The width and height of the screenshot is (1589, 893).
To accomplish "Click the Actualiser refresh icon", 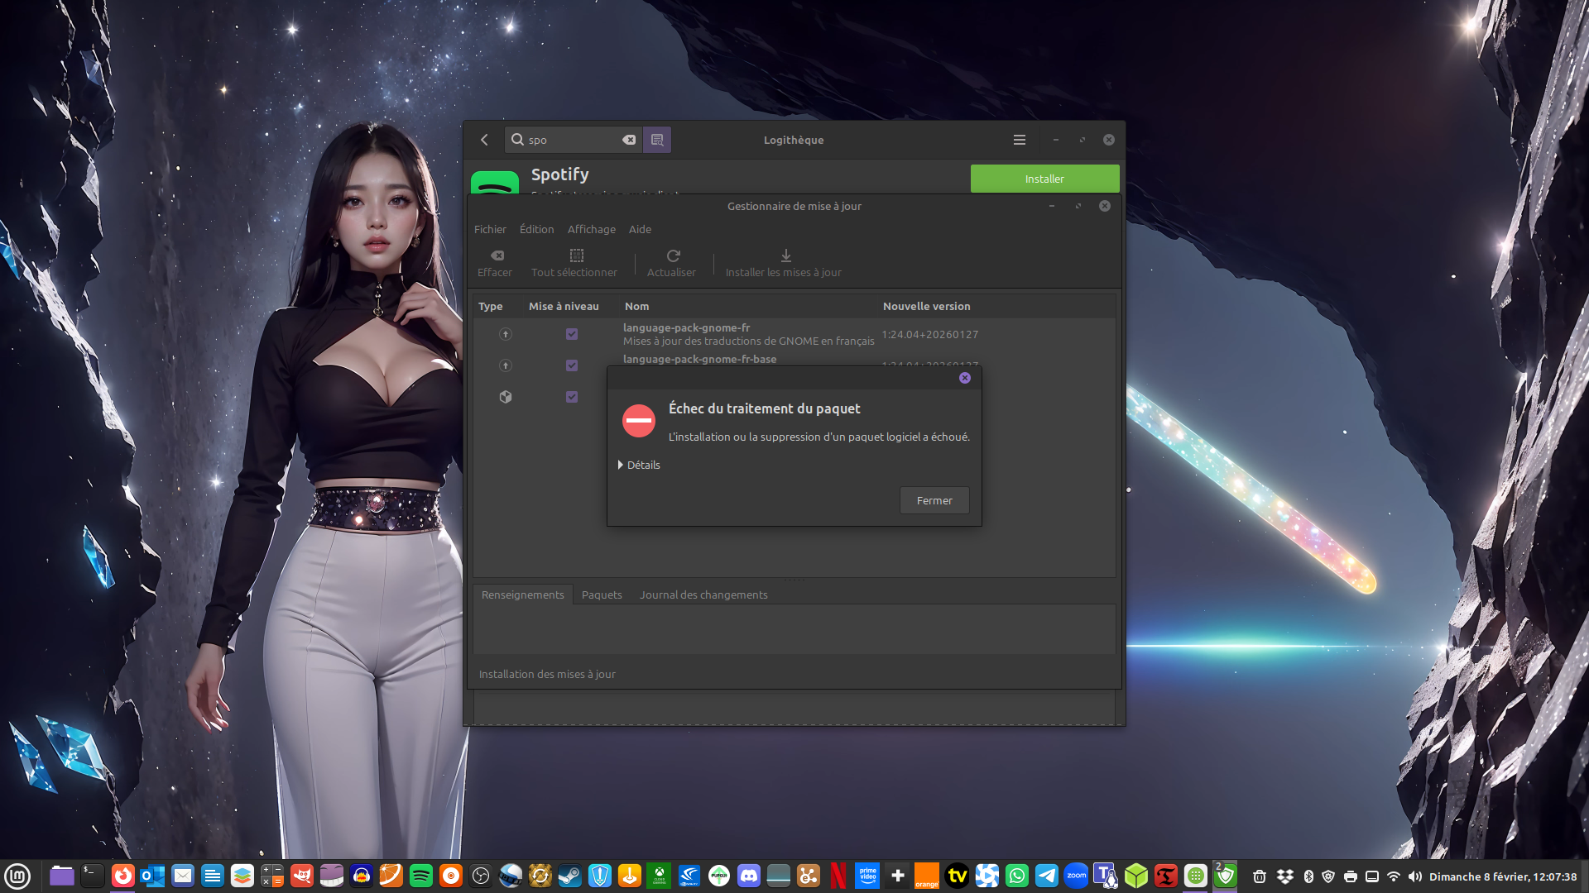I will 673,256.
